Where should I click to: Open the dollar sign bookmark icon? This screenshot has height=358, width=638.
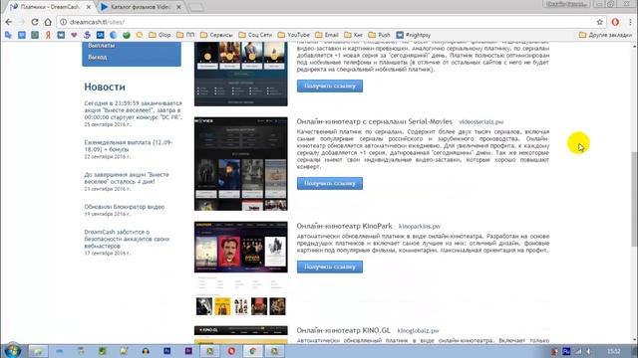(x=87, y=35)
